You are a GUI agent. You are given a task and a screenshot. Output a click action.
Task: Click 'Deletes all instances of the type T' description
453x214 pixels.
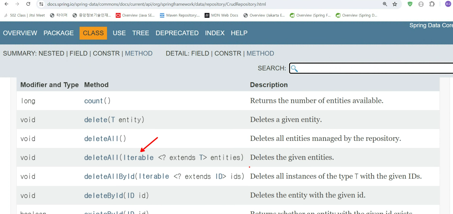click(x=336, y=177)
